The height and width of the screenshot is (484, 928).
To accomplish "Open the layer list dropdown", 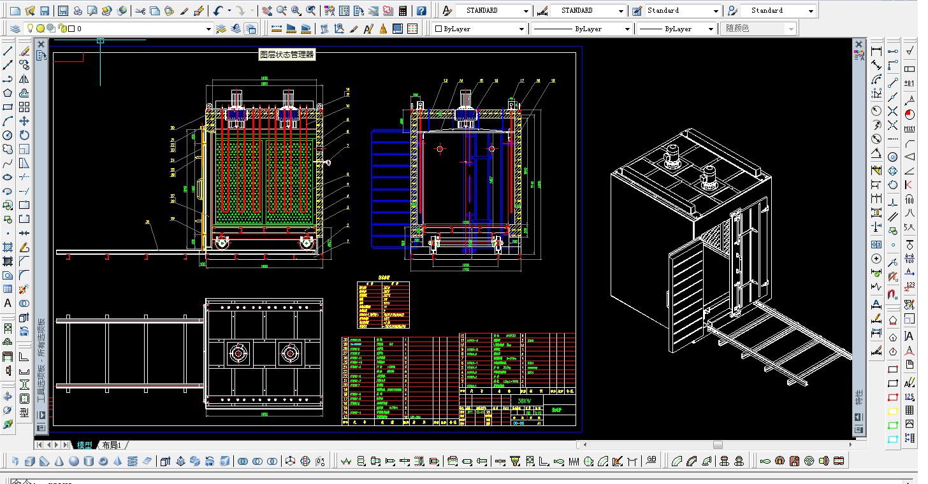I will click(208, 29).
